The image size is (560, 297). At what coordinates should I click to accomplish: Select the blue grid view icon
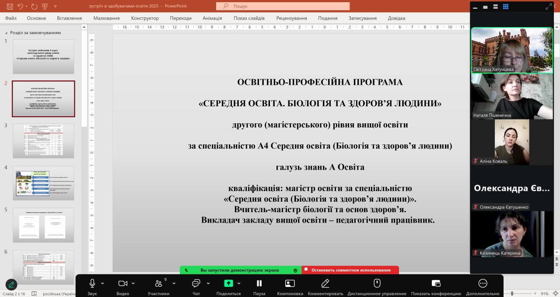pos(506,7)
